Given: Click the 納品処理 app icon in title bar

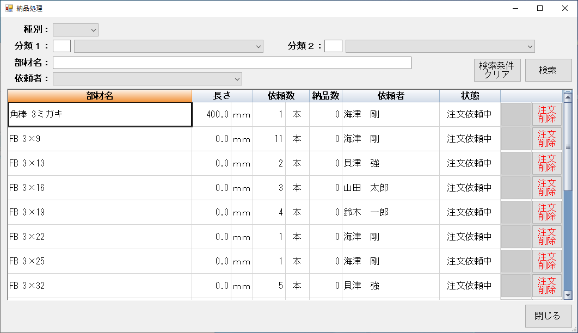Looking at the screenshot, I should click(9, 8).
